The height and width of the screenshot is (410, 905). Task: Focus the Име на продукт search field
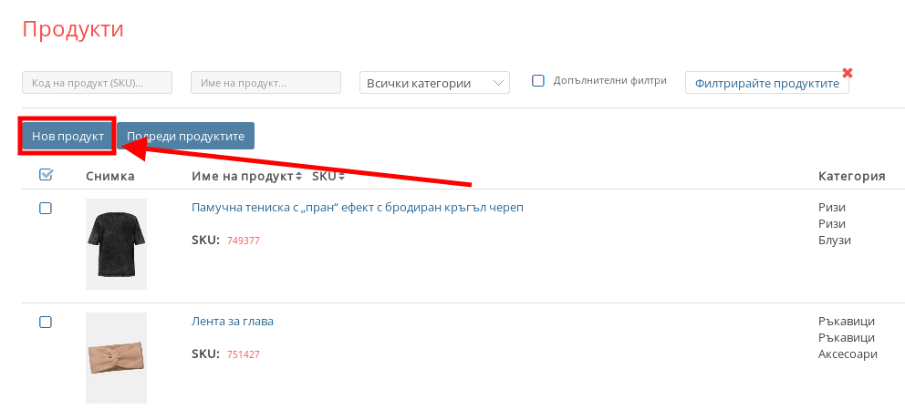265,83
